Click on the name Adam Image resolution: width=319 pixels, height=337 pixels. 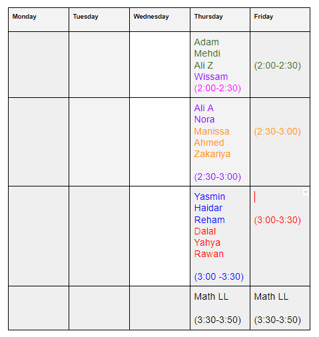(206, 42)
